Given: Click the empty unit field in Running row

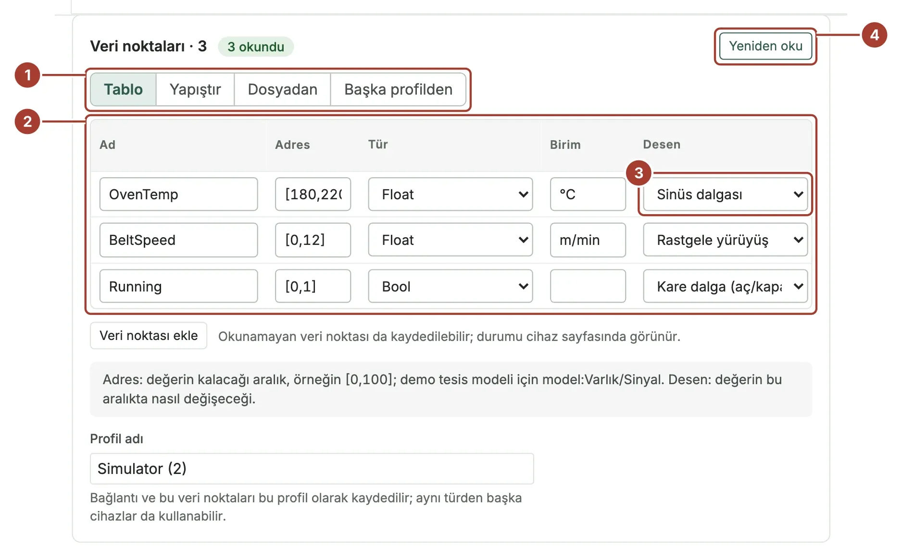Looking at the screenshot, I should tap(588, 286).
